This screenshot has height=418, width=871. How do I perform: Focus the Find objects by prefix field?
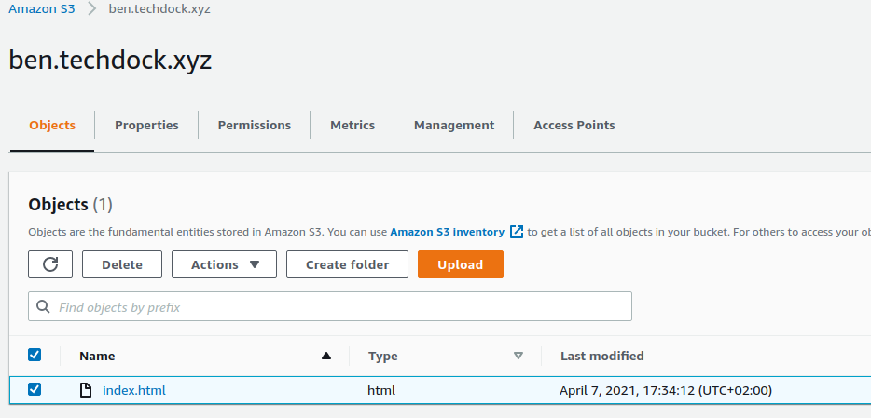pyautogui.click(x=330, y=306)
